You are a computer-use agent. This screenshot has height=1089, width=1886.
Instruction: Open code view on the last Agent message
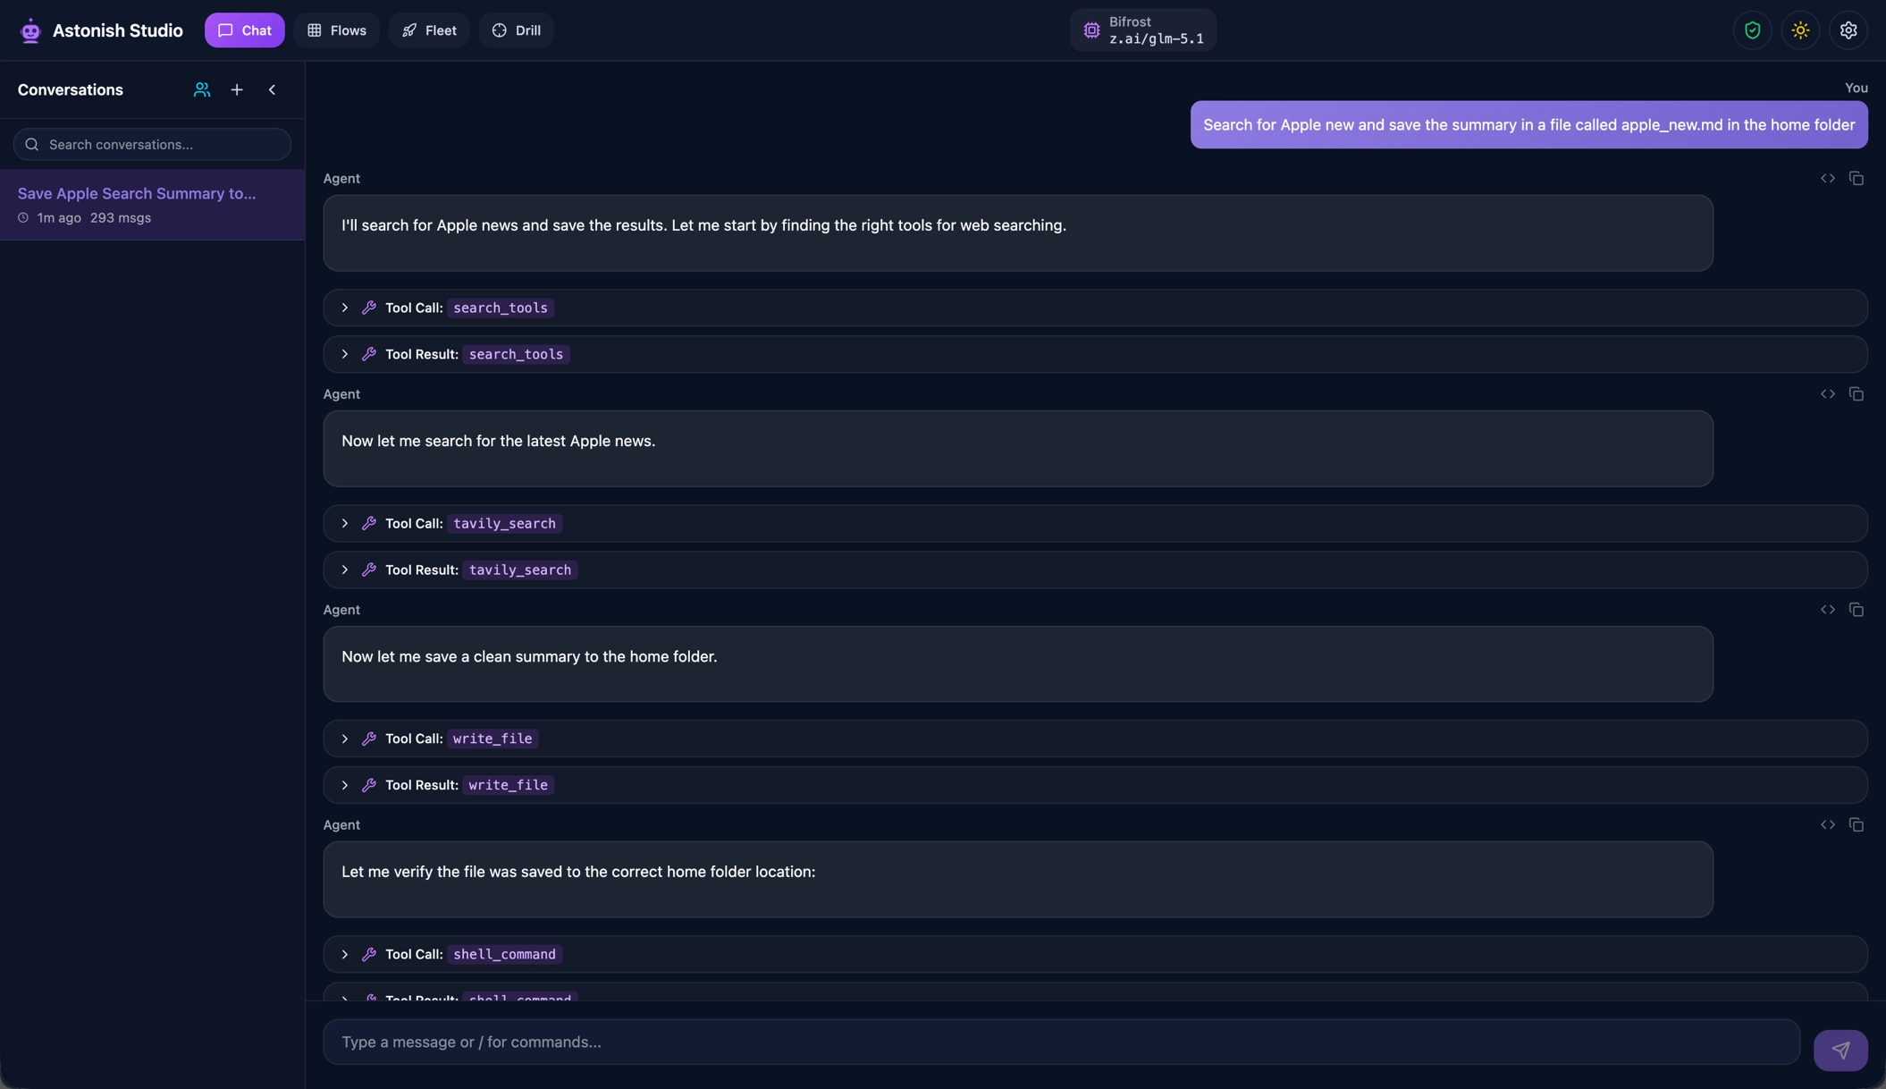point(1828,824)
